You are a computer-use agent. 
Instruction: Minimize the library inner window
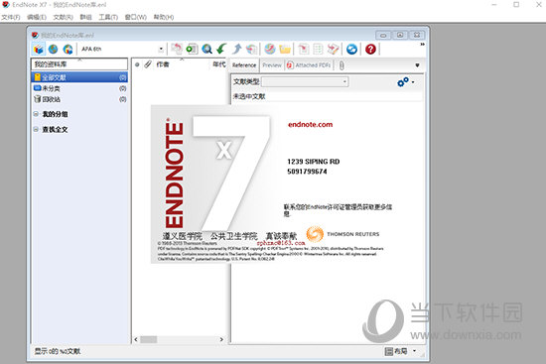coord(383,35)
